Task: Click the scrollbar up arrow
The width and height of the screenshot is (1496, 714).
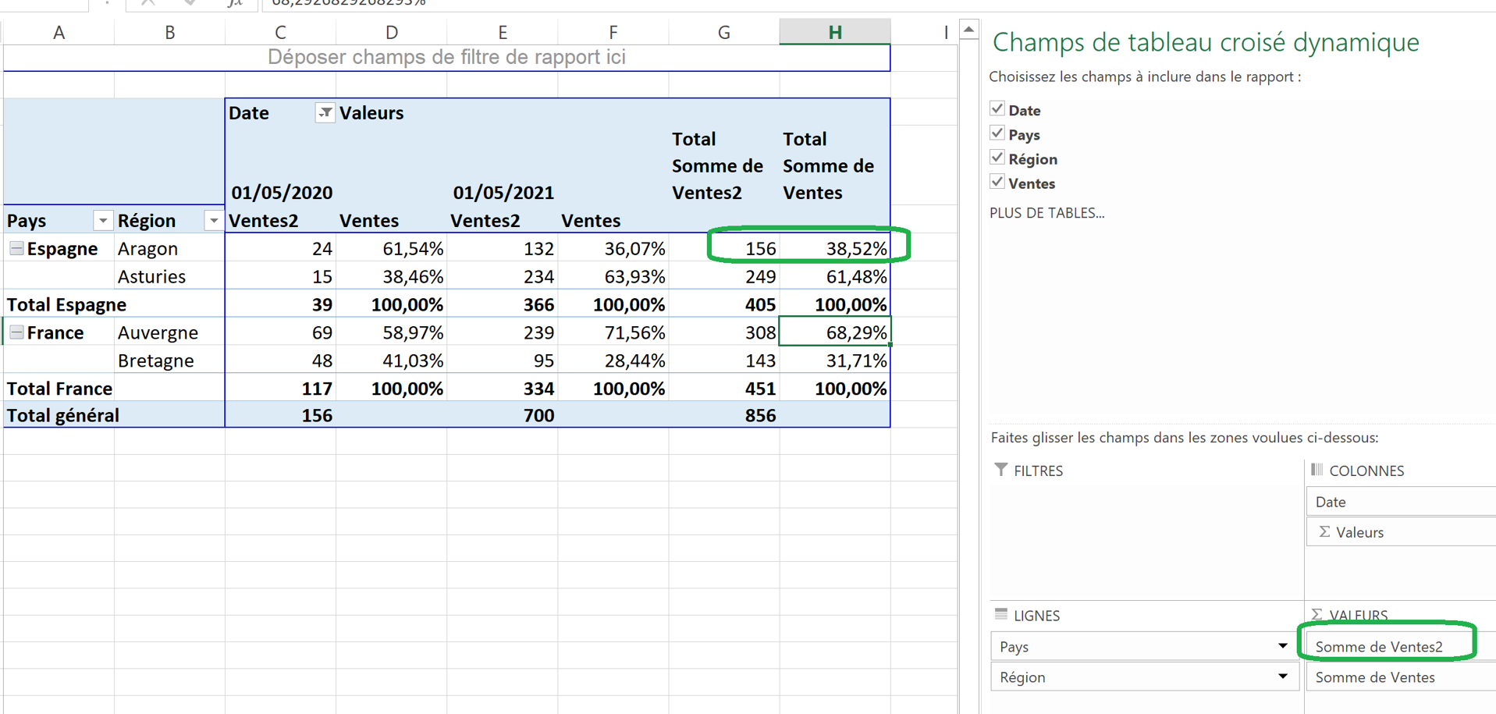Action: coord(968,27)
